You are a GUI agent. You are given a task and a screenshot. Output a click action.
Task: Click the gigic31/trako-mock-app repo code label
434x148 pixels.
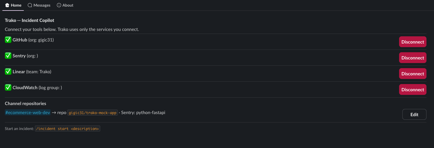92,113
